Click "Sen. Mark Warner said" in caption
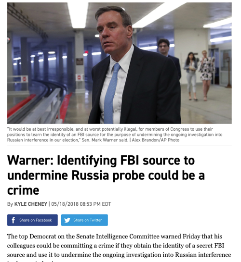This screenshot has height=262, width=241. (105, 140)
